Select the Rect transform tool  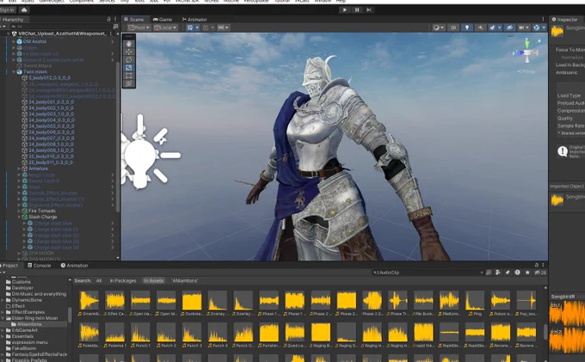point(129,76)
